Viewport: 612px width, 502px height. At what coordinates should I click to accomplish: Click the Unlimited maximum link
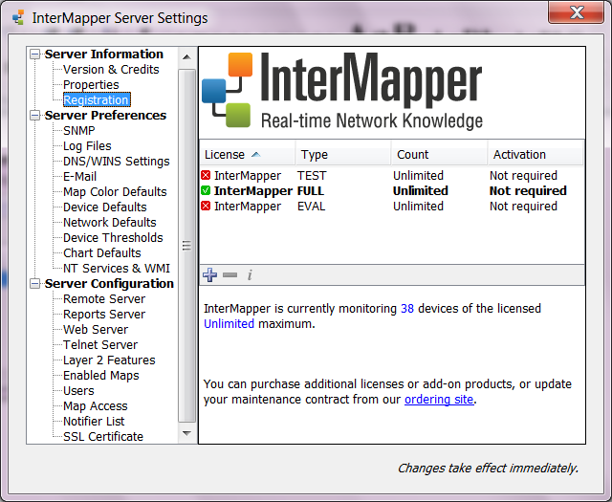229,324
